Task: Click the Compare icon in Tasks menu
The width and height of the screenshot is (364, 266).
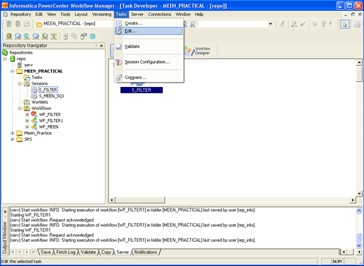Action: tap(119, 77)
